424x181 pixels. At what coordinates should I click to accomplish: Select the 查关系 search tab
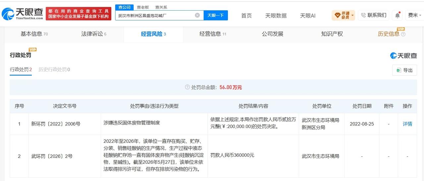[x=161, y=7]
